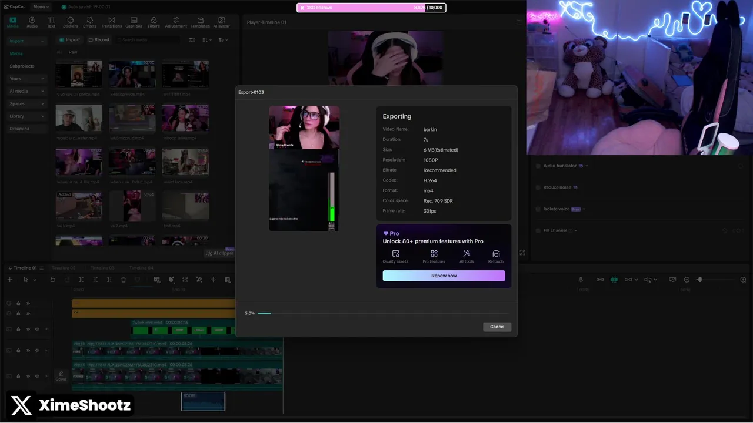Expand the AI media sidebar section
The width and height of the screenshot is (753, 423).
26,91
